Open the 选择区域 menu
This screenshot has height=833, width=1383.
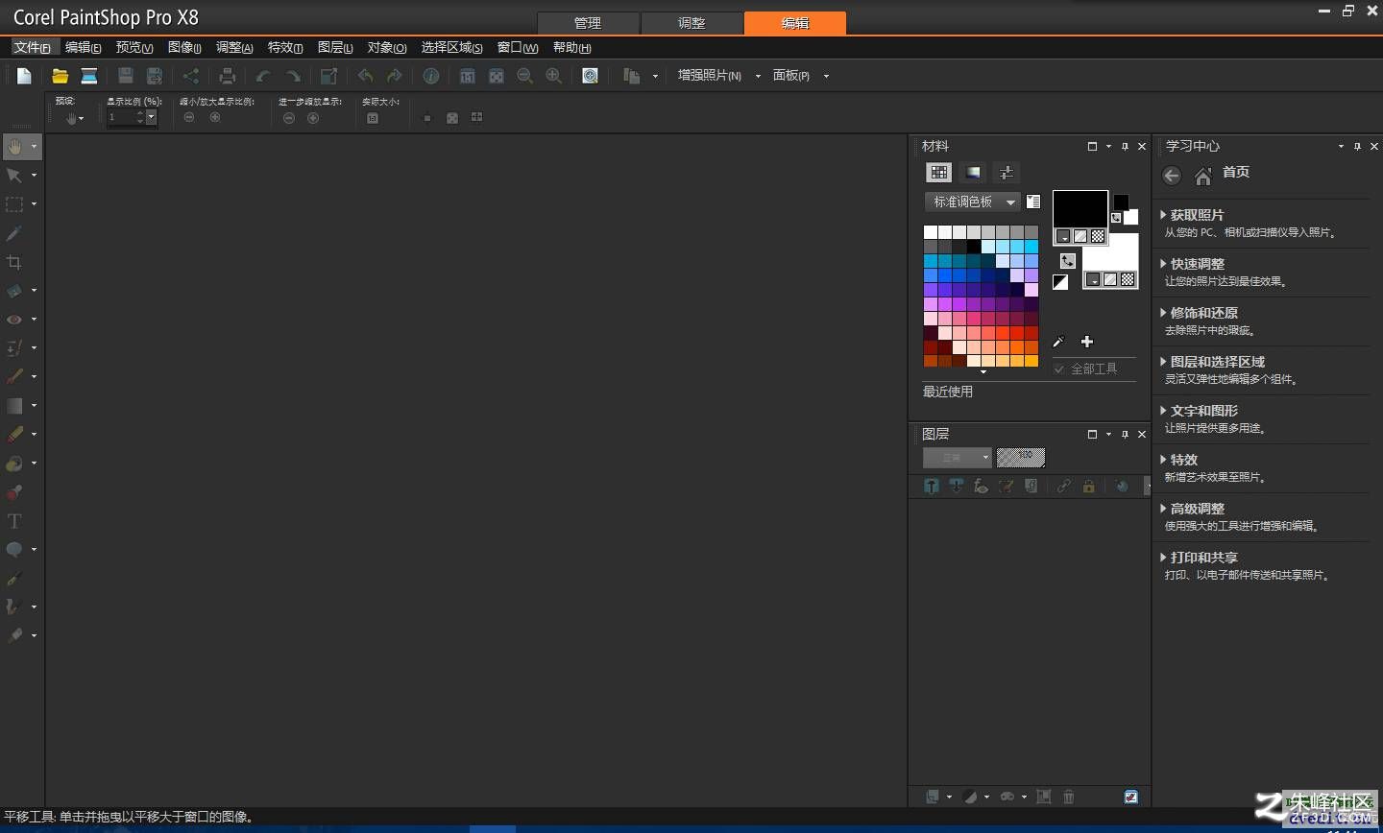pos(451,47)
